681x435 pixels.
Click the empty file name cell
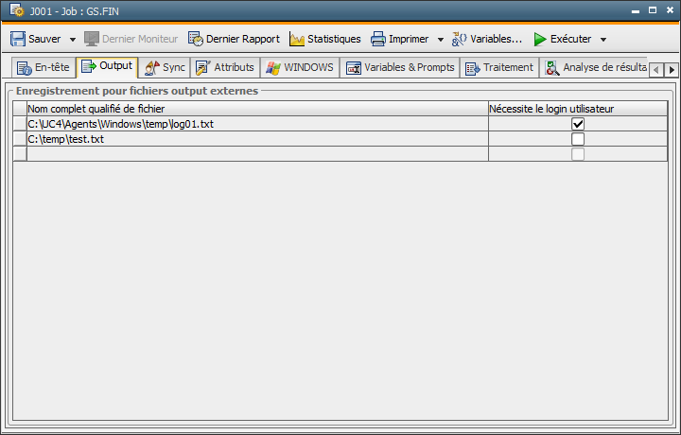pyautogui.click(x=257, y=154)
